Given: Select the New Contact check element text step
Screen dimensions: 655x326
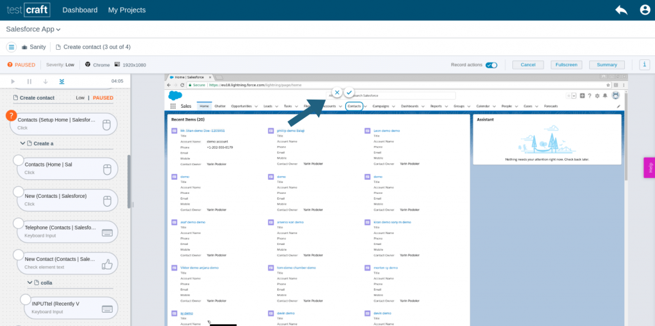Looking at the screenshot, I should (67, 263).
